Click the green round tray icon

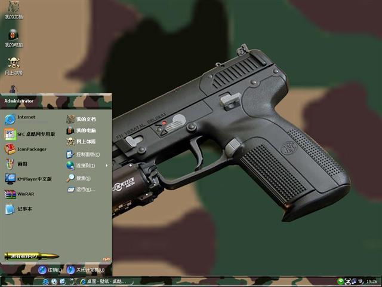click(x=340, y=282)
